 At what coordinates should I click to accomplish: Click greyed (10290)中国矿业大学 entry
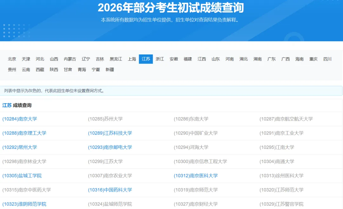pos(196,133)
